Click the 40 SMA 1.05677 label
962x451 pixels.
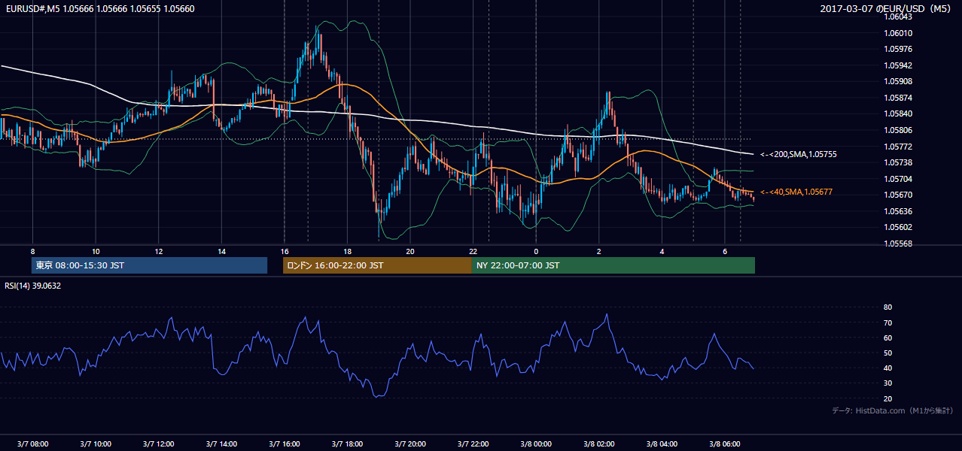[x=796, y=192]
